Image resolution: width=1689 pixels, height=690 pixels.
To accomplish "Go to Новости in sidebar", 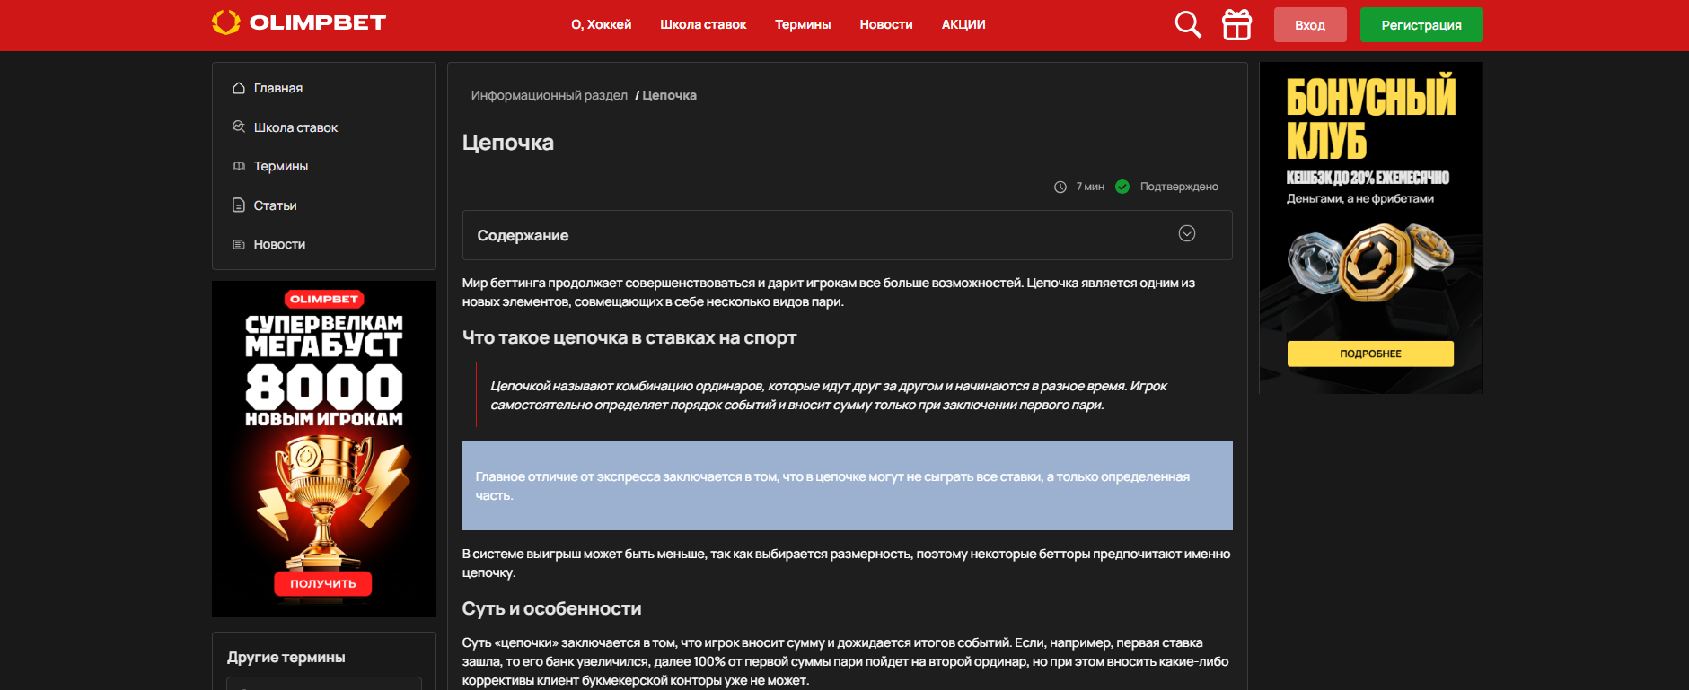I will (x=279, y=244).
